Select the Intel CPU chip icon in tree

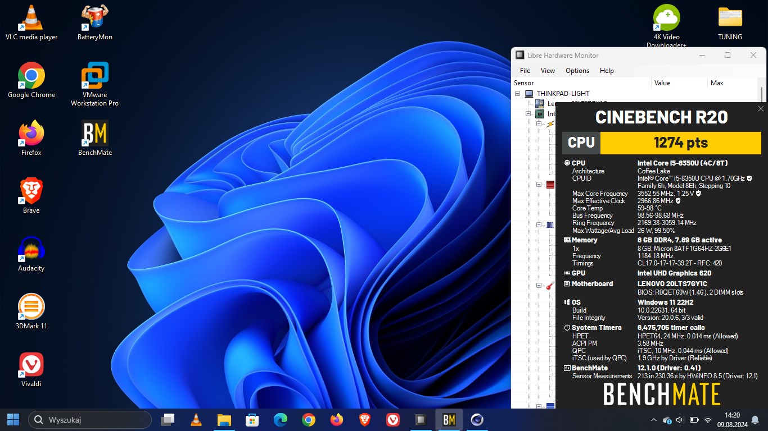[540, 114]
